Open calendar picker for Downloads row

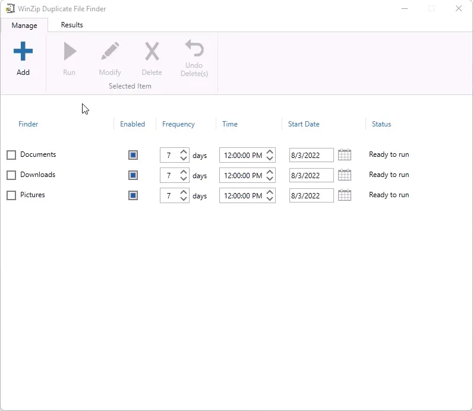coord(345,175)
